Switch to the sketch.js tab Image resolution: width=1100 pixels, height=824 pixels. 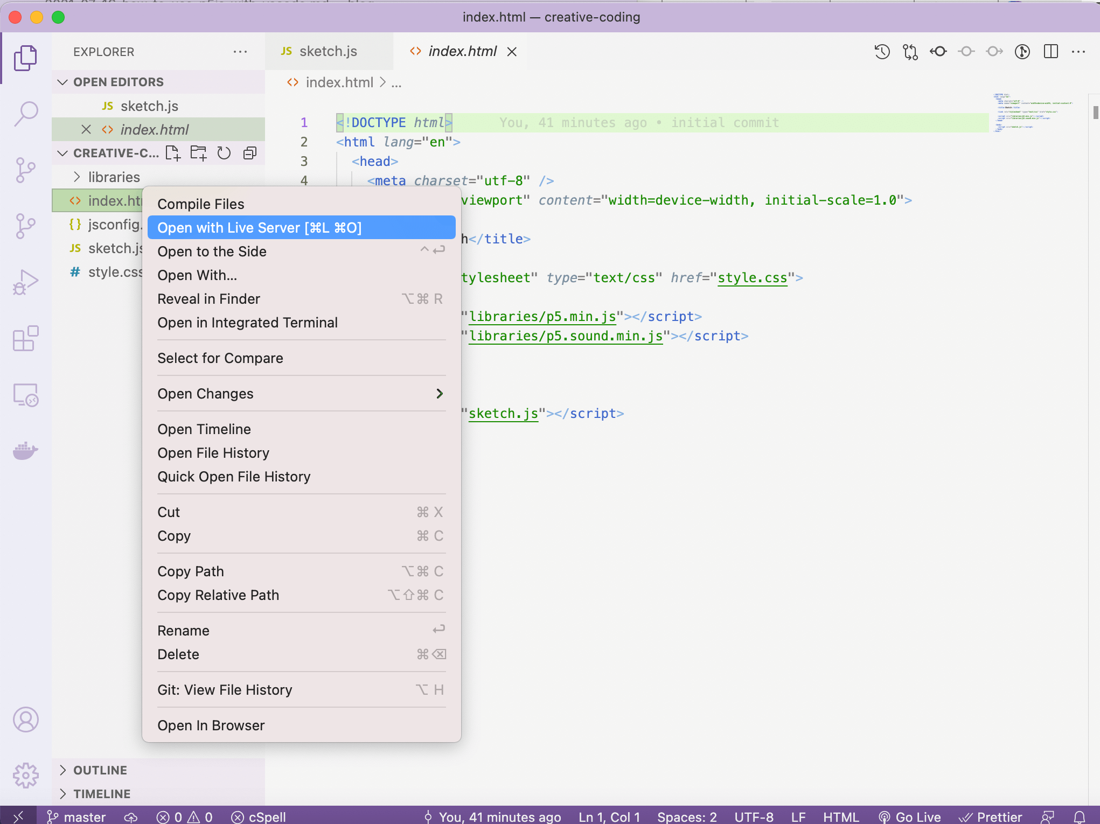(328, 52)
